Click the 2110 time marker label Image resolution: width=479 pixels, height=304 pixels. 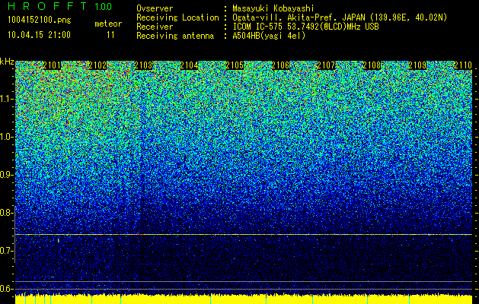(x=463, y=65)
